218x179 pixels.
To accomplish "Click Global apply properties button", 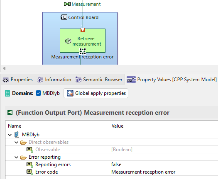I will (x=96, y=93).
